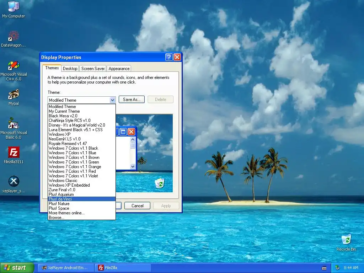364x273 pixels.
Task: Click the network tray icon beside the clock
Action: (338, 268)
